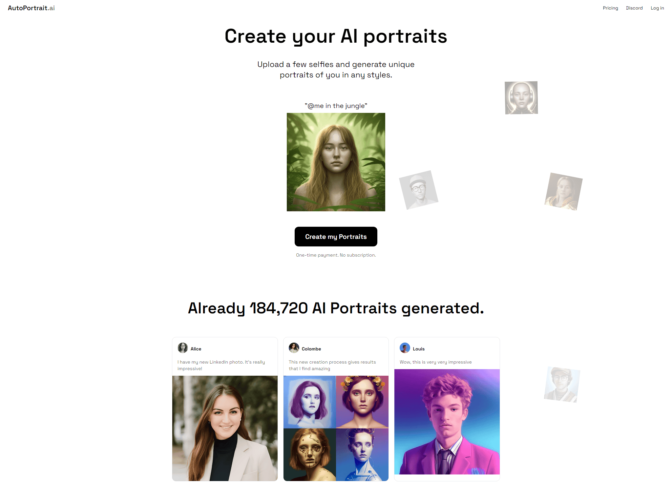Image resolution: width=672 pixels, height=504 pixels.
Task: Click Colombe's avatar icon
Action: pyautogui.click(x=294, y=348)
